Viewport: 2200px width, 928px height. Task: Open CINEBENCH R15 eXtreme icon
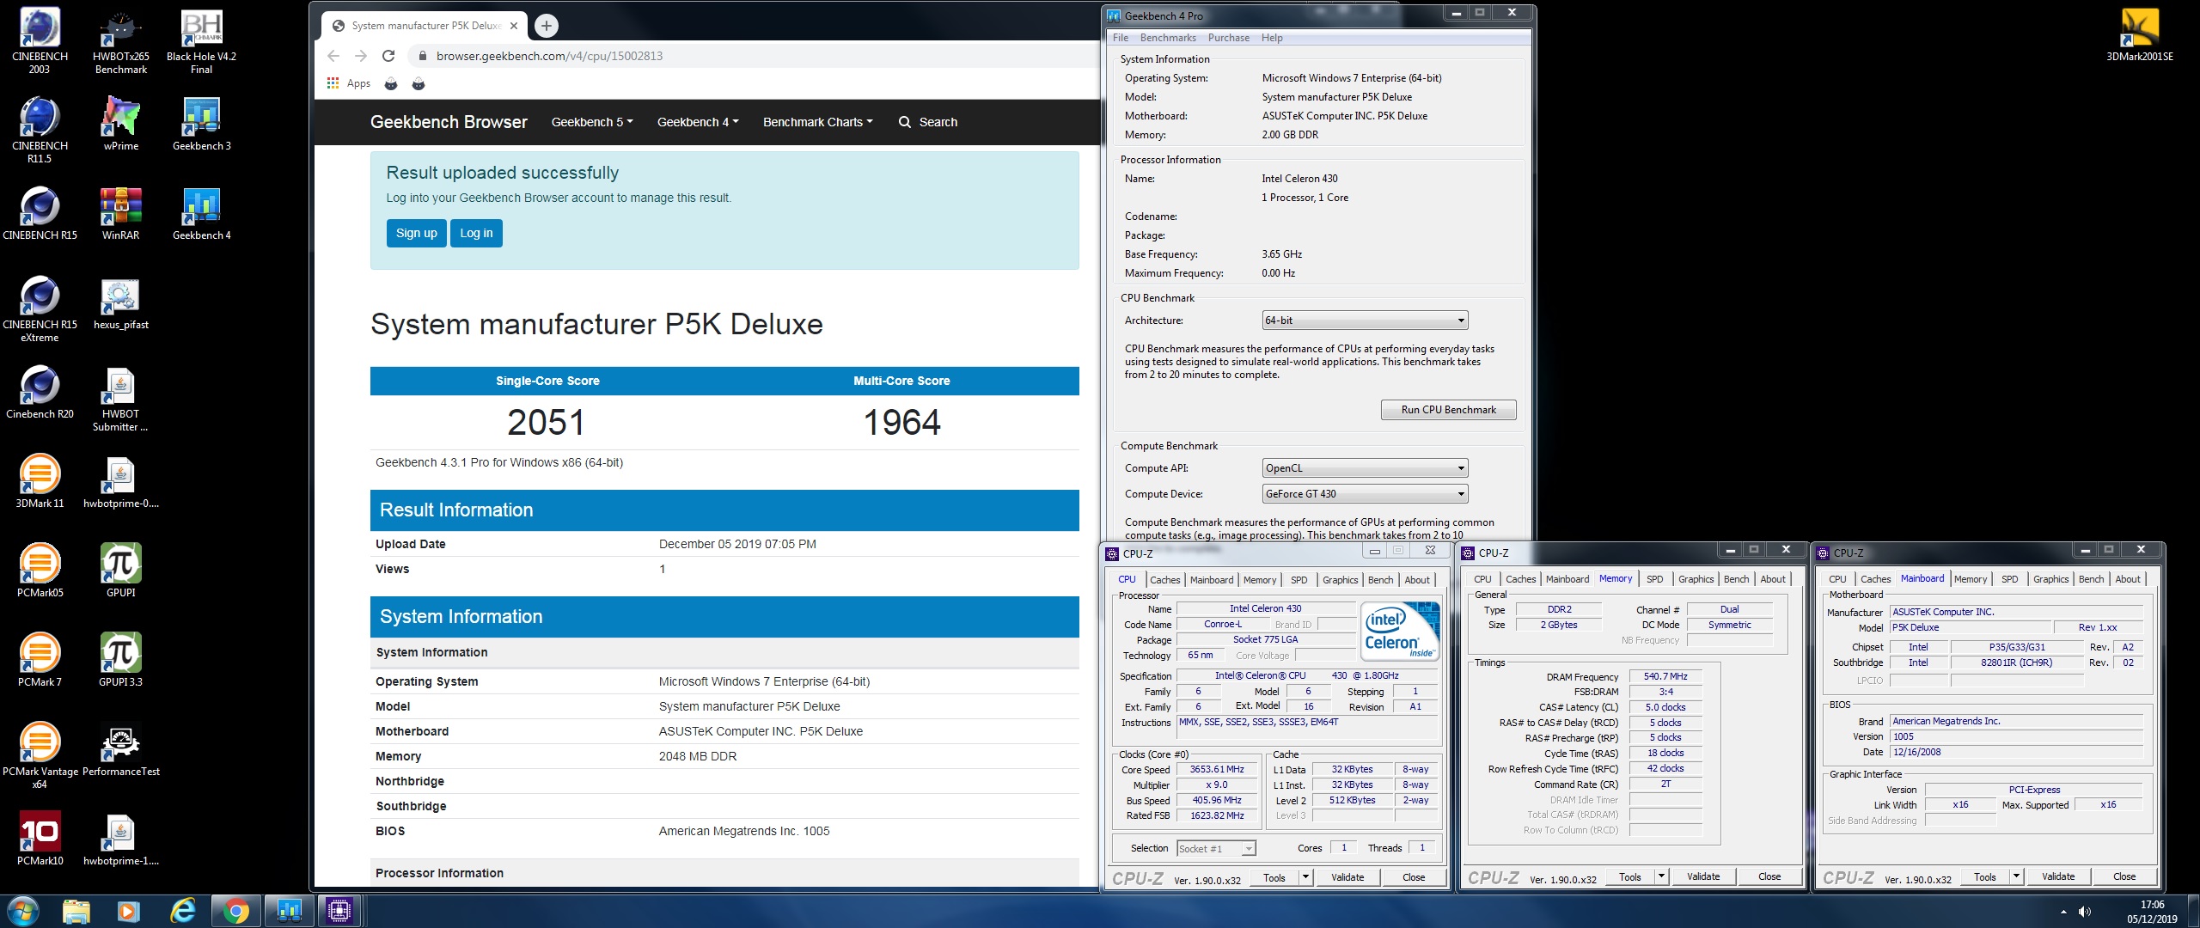click(40, 308)
